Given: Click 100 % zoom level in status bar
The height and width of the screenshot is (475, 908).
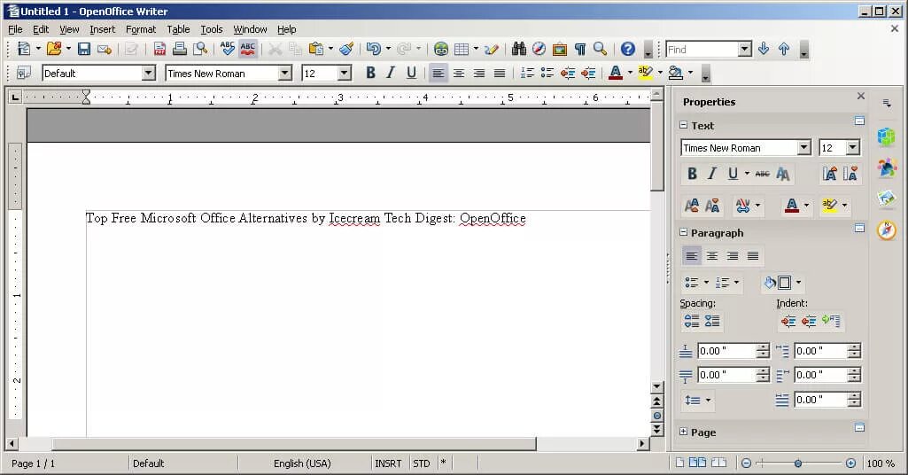Looking at the screenshot, I should coord(881,463).
